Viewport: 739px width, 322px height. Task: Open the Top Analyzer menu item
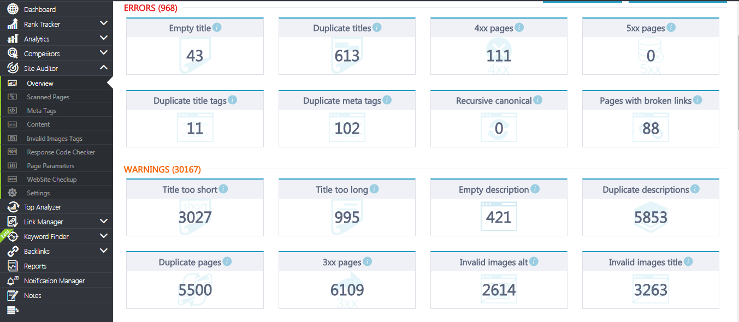click(56, 207)
